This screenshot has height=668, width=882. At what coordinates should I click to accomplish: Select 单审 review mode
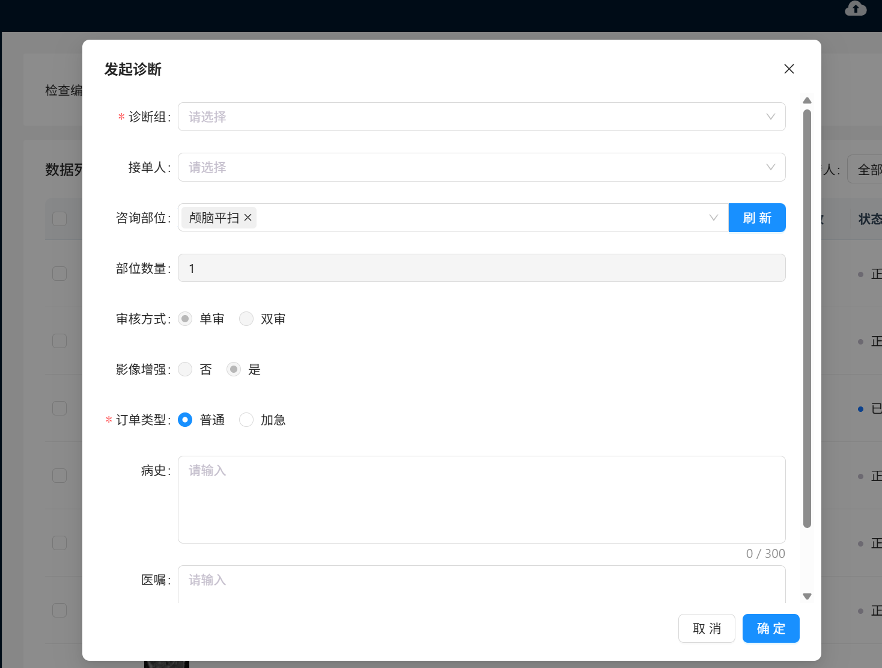[x=186, y=319]
